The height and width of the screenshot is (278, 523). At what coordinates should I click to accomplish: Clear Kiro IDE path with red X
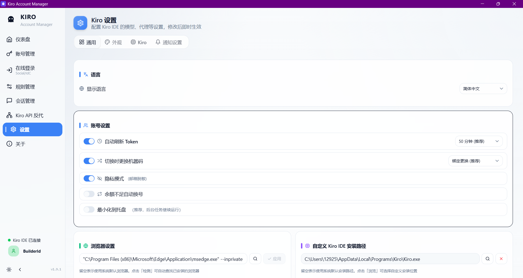tap(501, 259)
